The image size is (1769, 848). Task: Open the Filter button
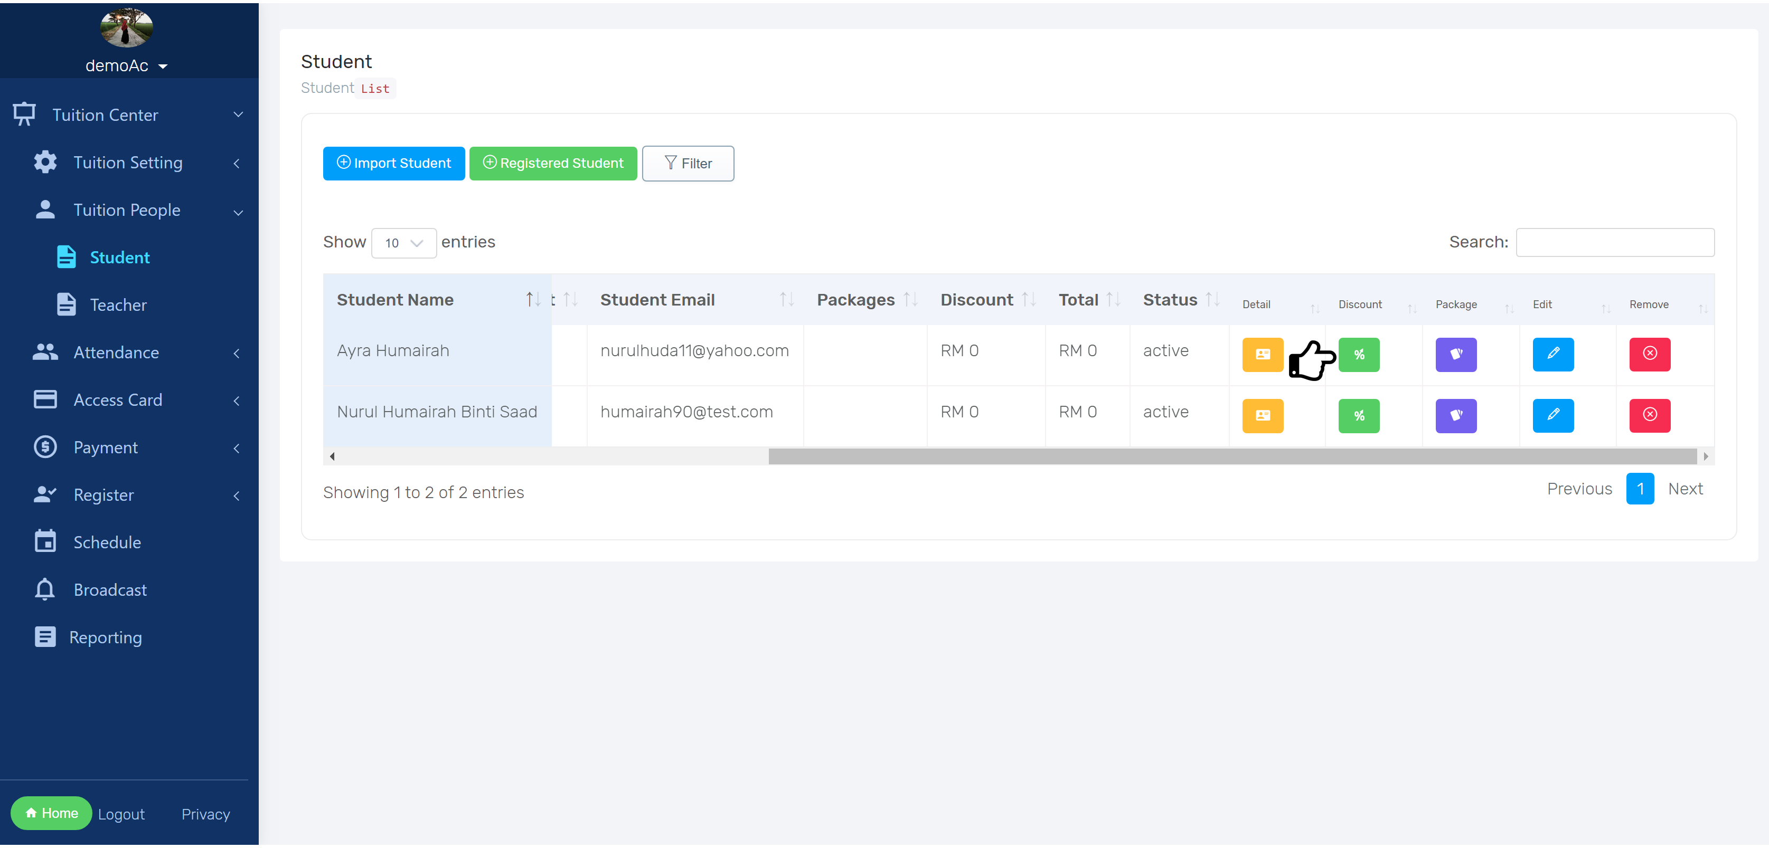coord(688,163)
